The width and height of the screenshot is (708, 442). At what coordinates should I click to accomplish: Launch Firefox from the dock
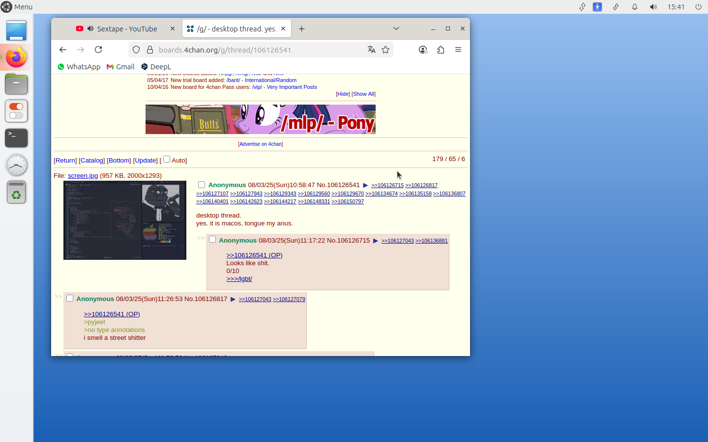coord(16,57)
